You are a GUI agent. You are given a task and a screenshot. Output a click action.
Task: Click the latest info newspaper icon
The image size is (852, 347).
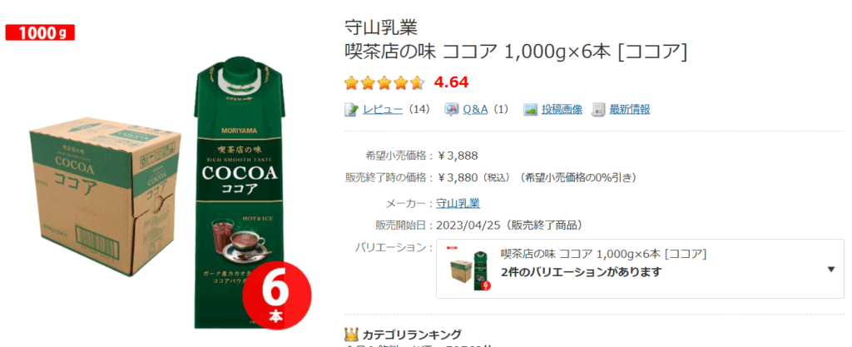(x=598, y=109)
